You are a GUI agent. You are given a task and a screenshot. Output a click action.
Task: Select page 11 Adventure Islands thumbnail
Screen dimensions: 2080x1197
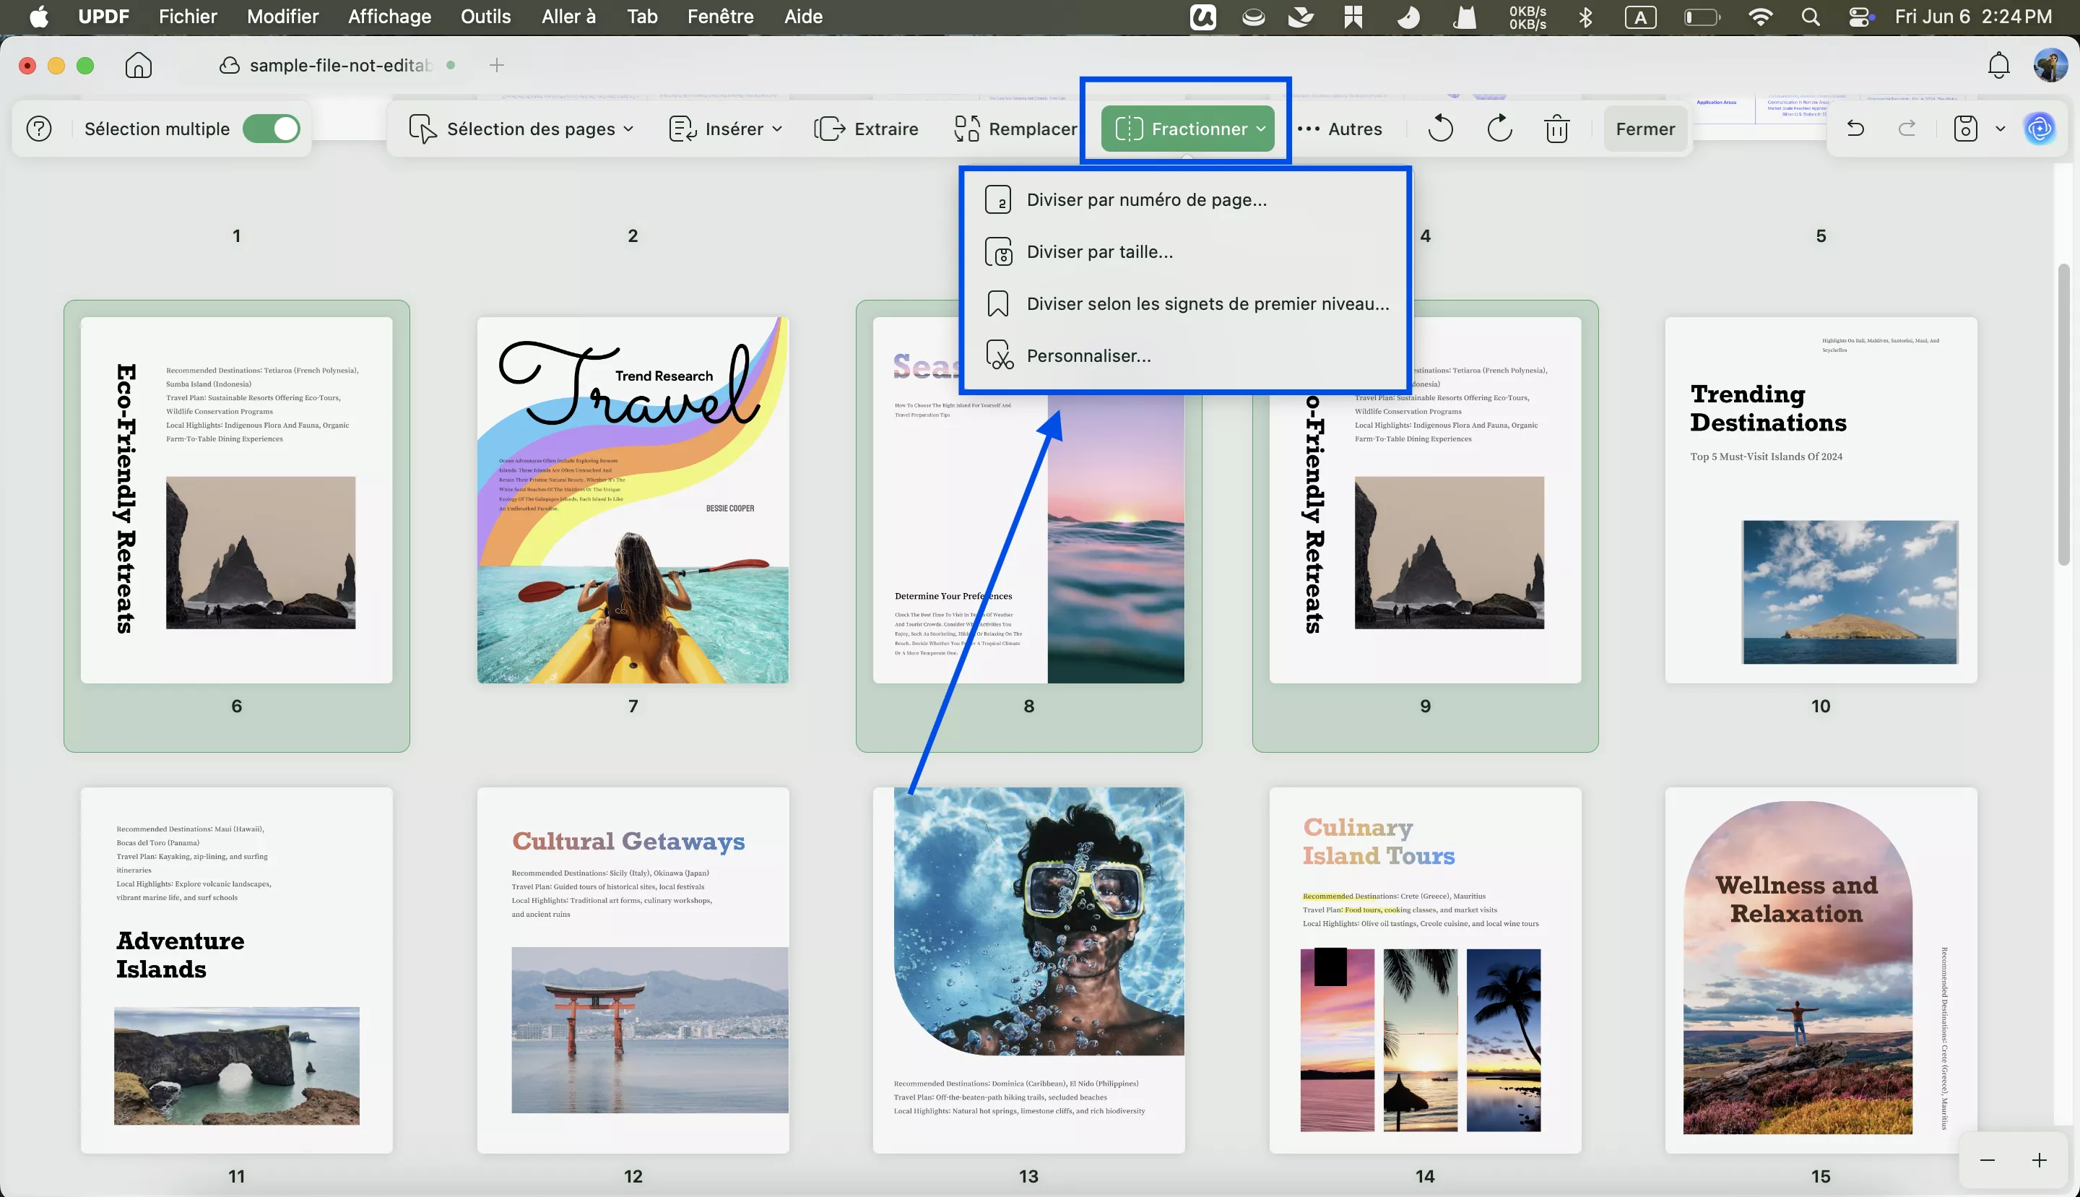tap(237, 970)
